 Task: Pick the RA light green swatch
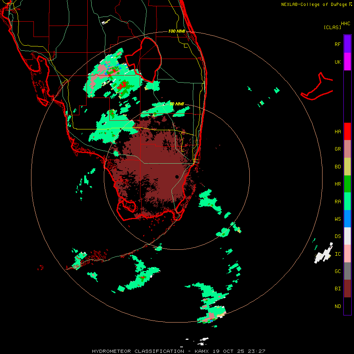click(x=347, y=201)
